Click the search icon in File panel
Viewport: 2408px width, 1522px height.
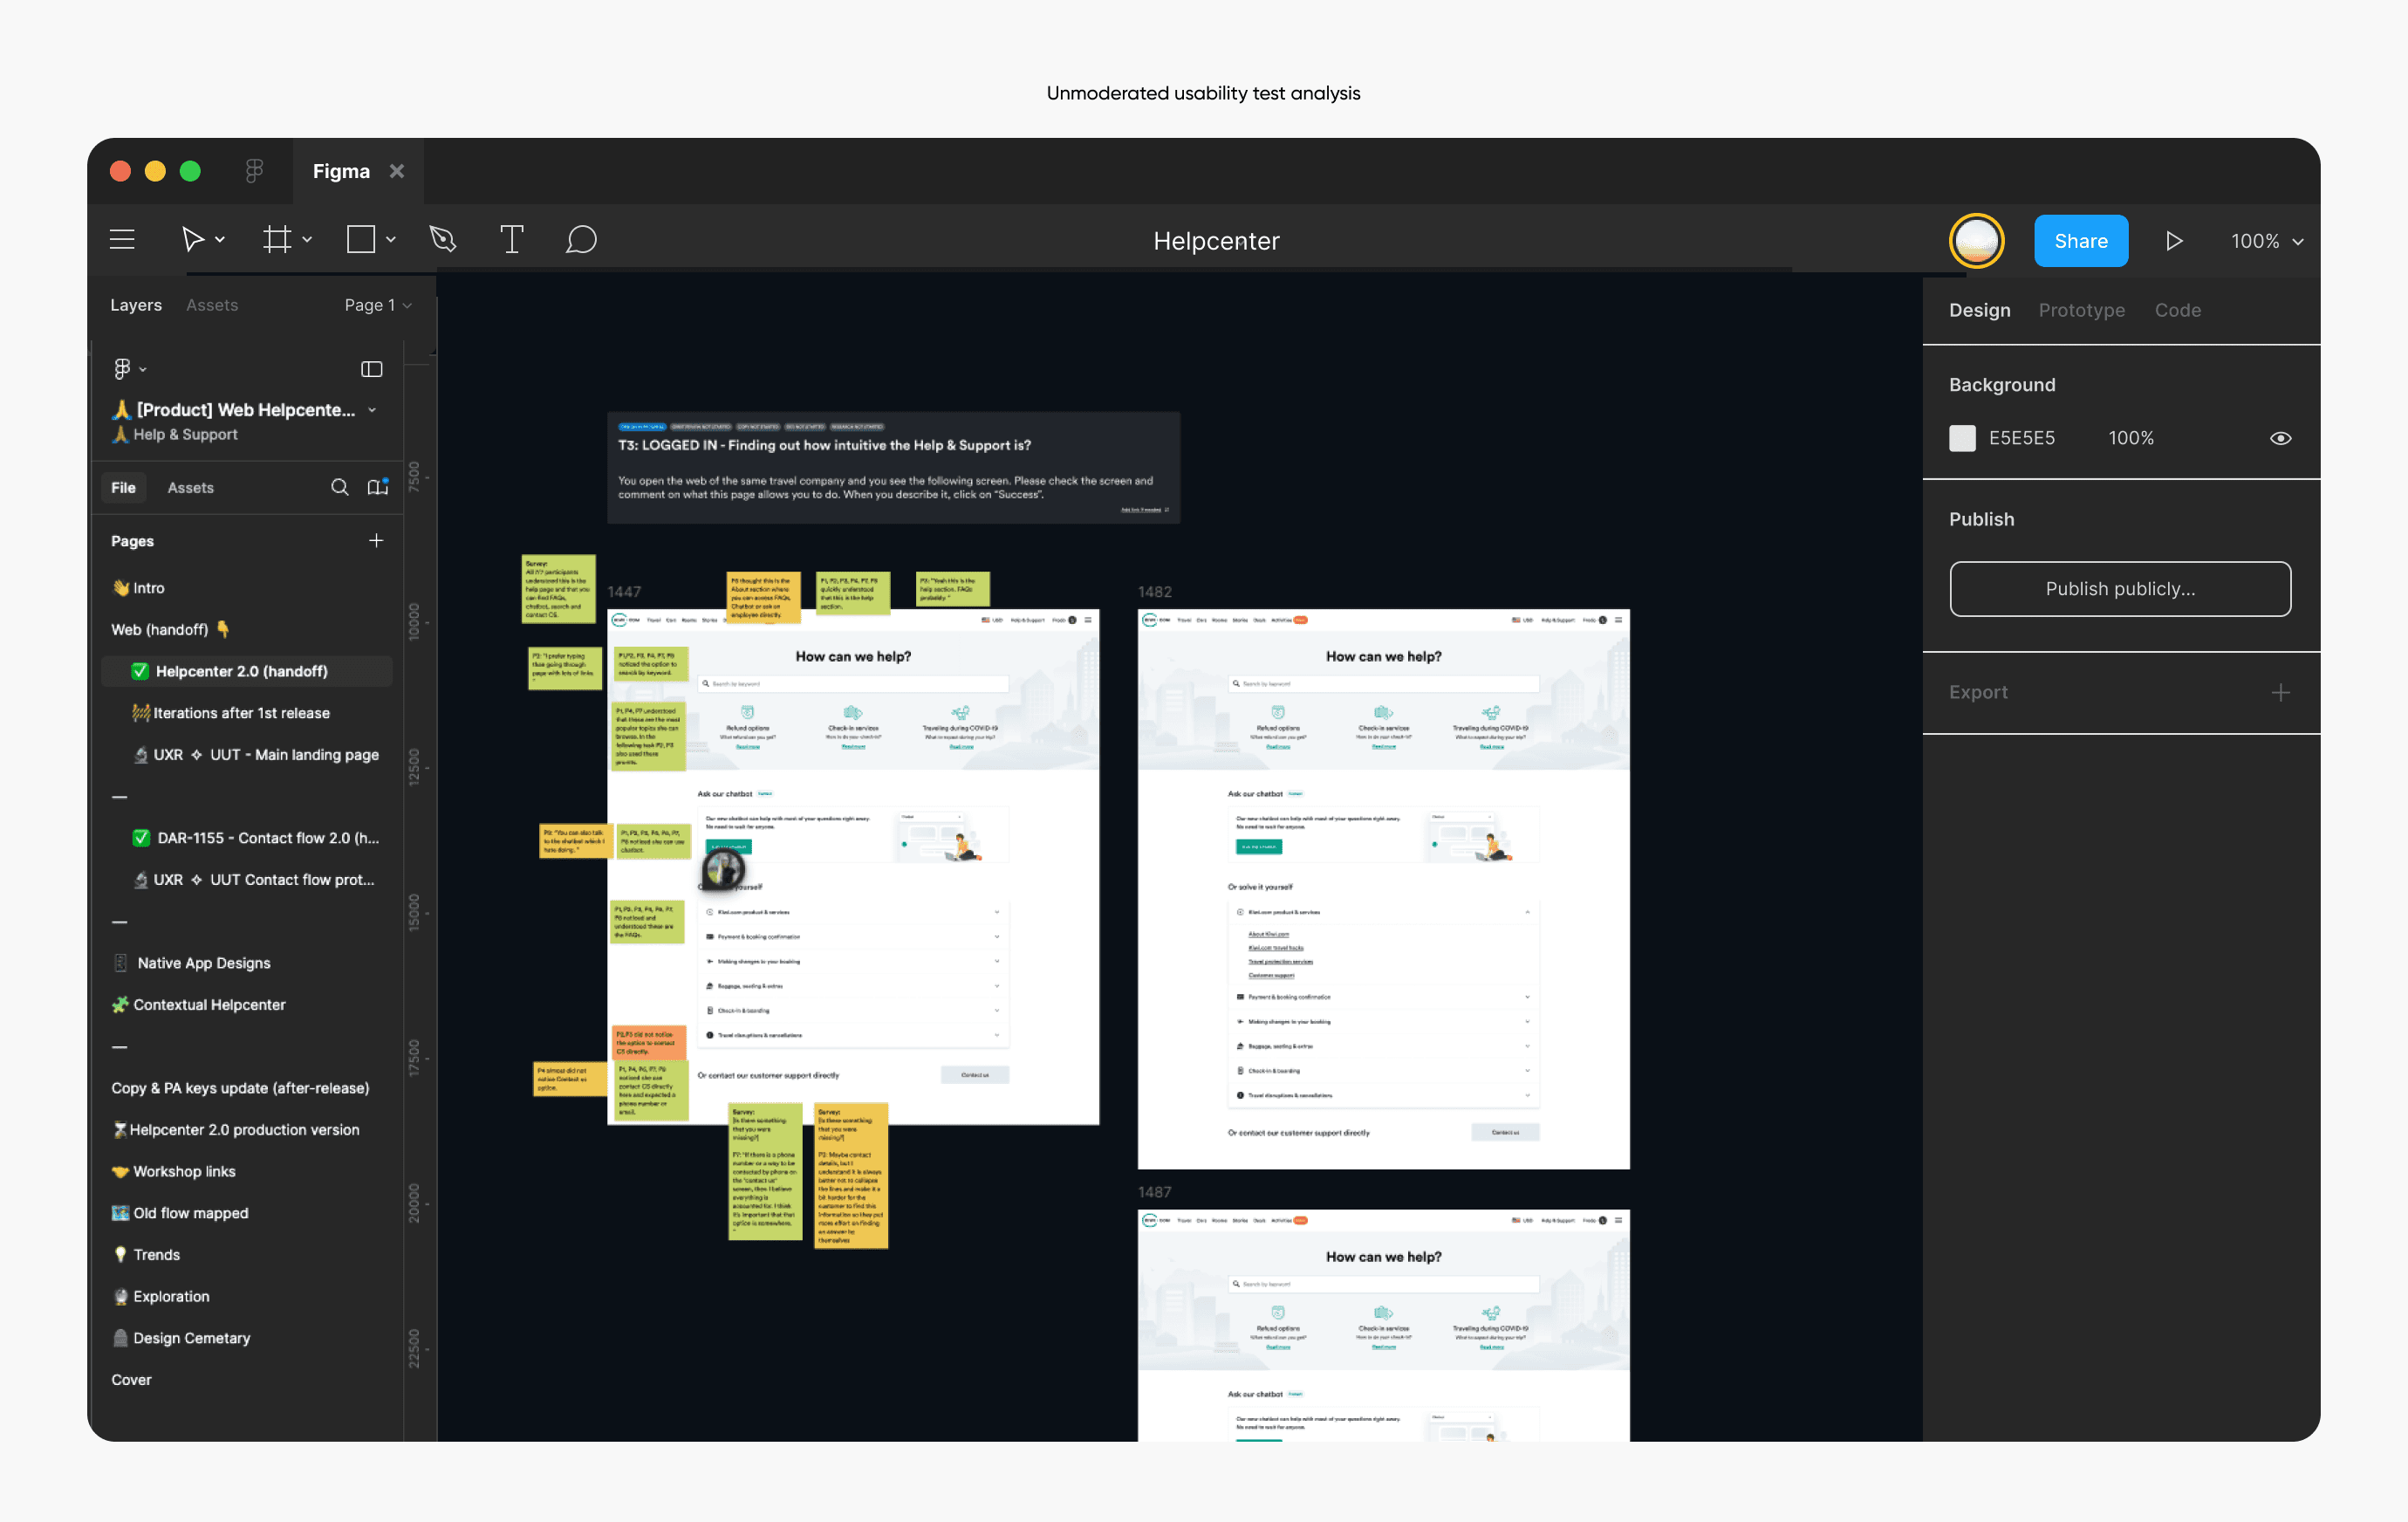[x=340, y=487]
